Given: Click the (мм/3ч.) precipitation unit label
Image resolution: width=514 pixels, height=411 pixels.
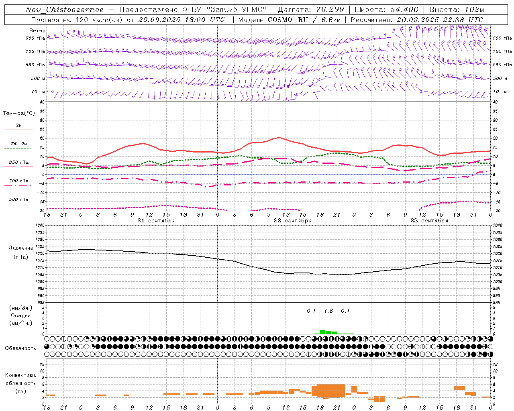Looking at the screenshot, I should [x=21, y=308].
